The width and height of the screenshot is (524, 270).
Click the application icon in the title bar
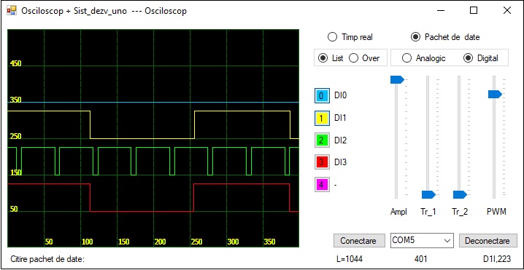tap(11, 11)
